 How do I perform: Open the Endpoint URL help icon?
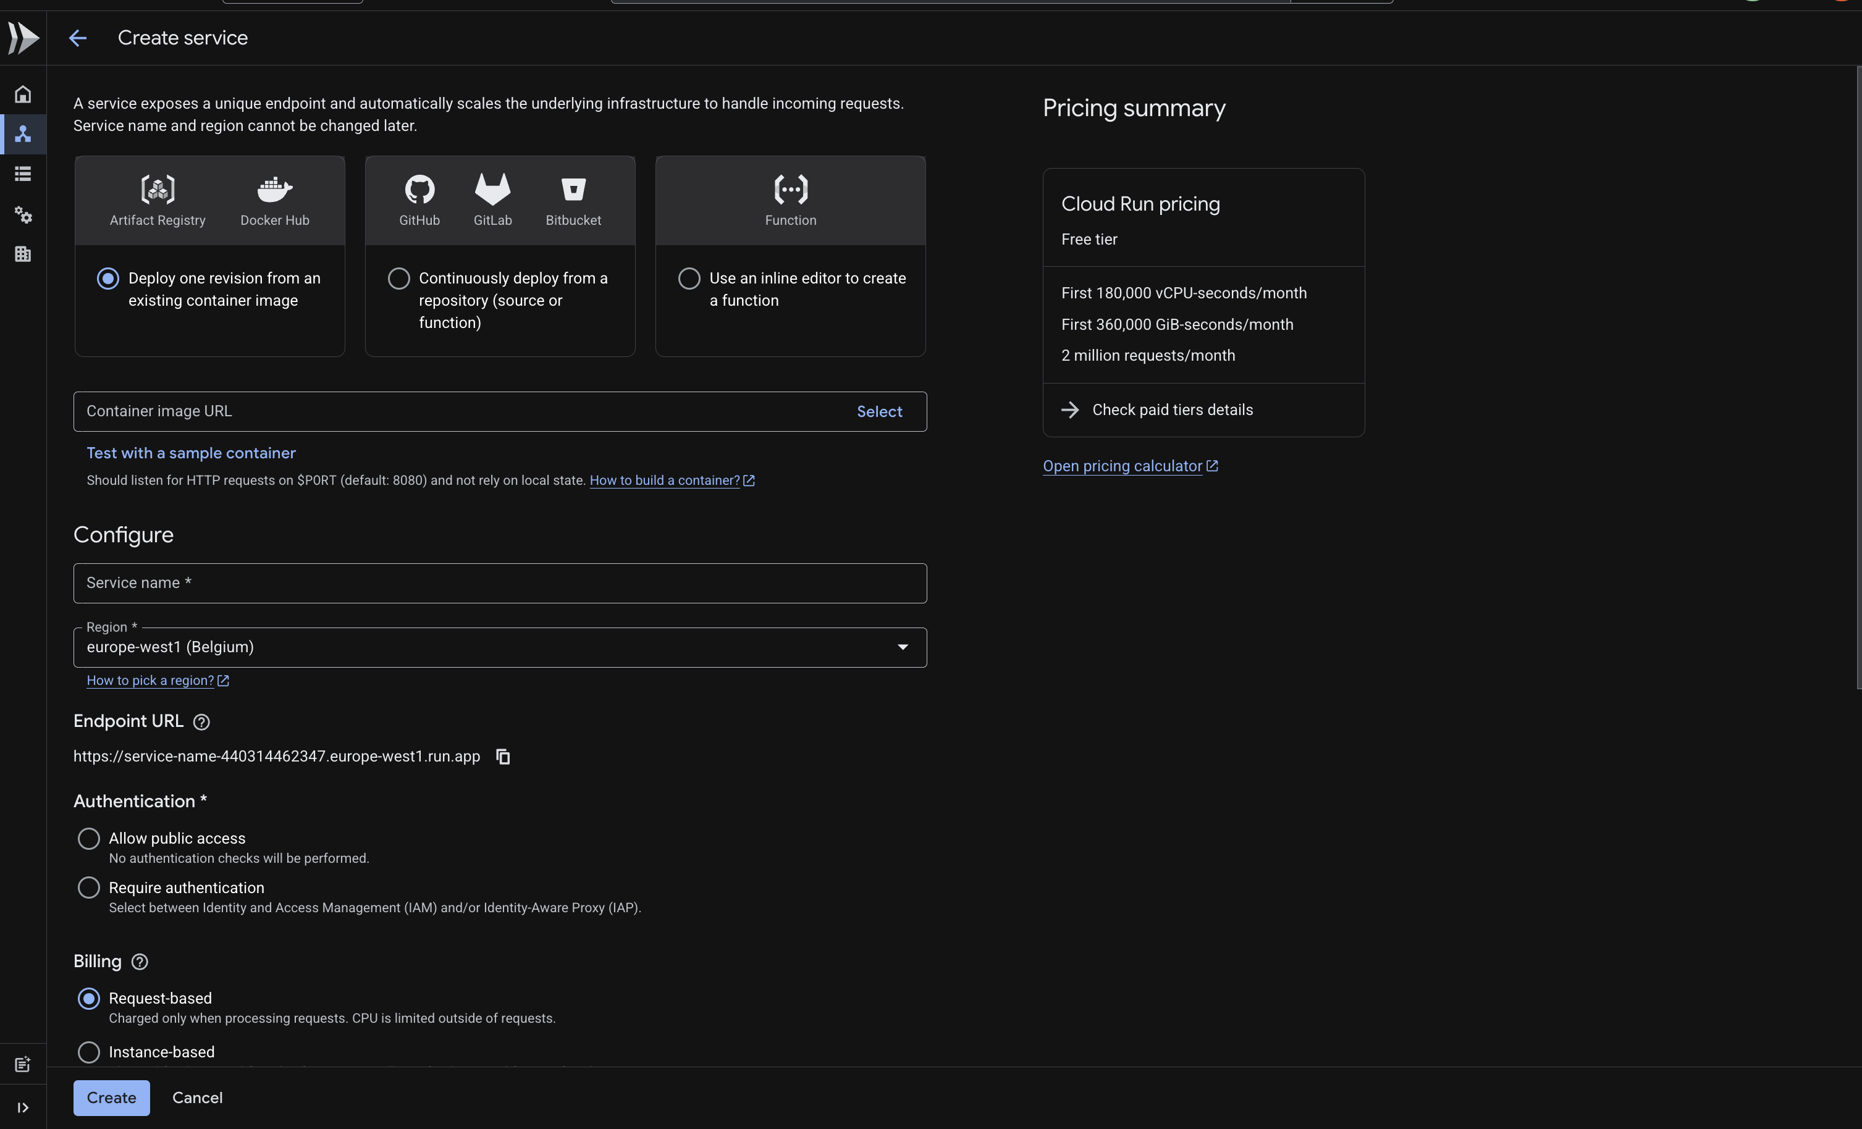[201, 722]
